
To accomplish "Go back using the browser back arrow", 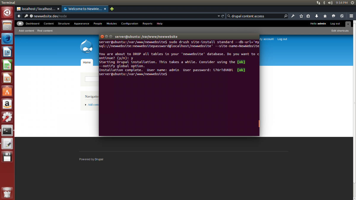I will click(x=19, y=16).
